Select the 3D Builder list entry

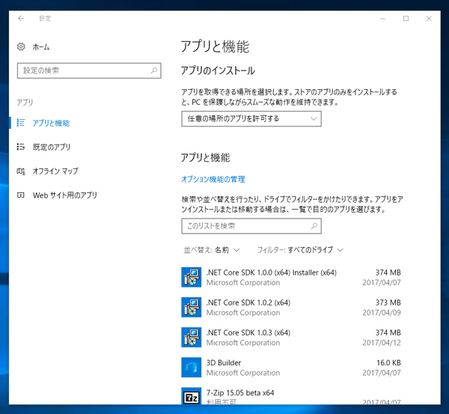click(291, 368)
